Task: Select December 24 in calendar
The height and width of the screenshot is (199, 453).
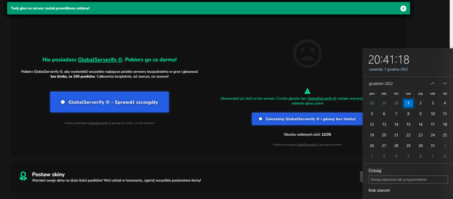Action: (x=433, y=135)
